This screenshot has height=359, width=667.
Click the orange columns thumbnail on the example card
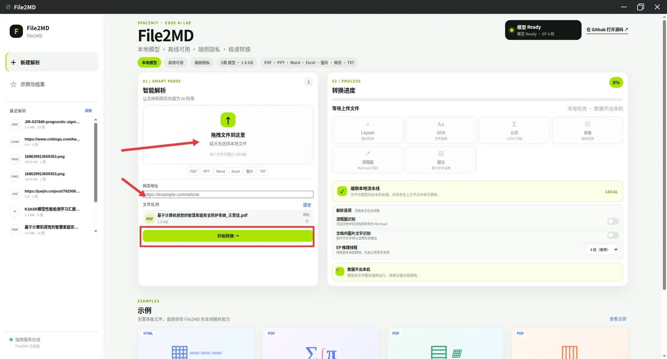tap(570, 353)
